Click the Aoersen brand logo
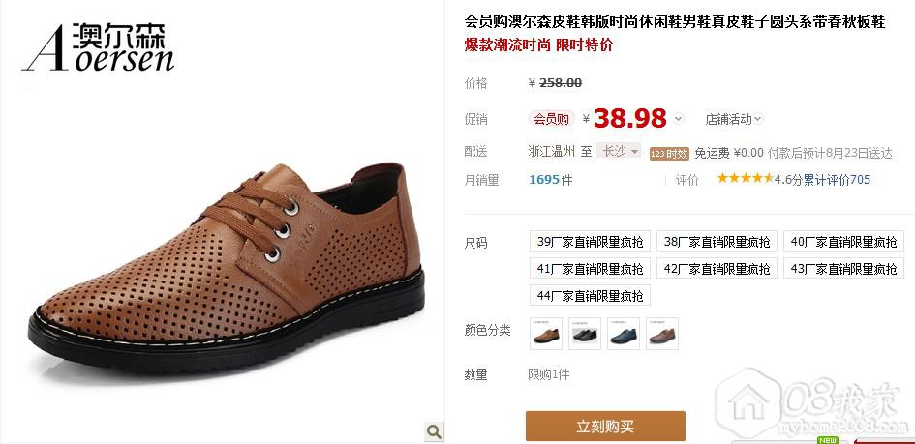 98,47
